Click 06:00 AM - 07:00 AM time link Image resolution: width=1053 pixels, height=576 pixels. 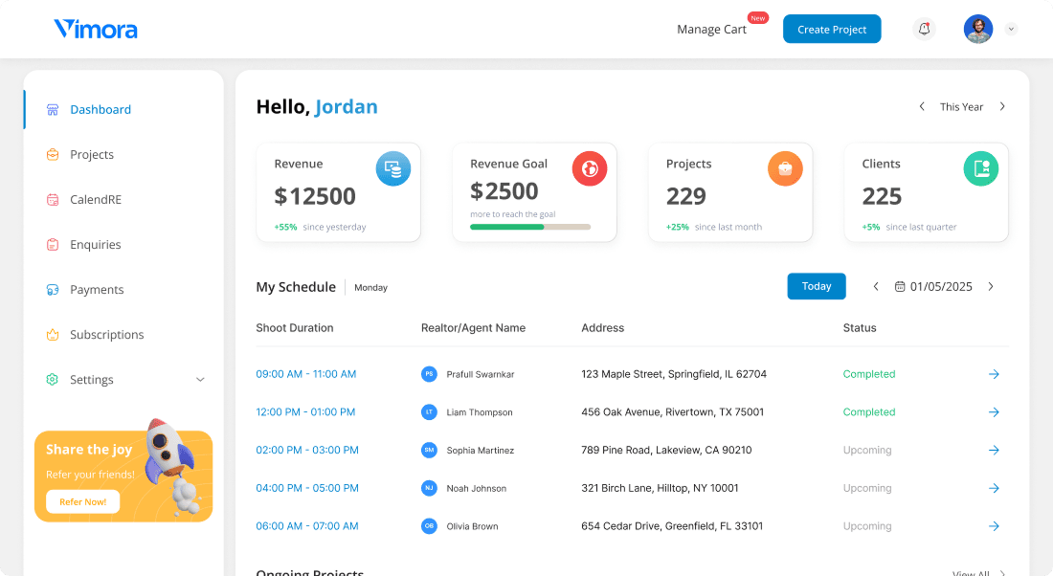point(307,526)
